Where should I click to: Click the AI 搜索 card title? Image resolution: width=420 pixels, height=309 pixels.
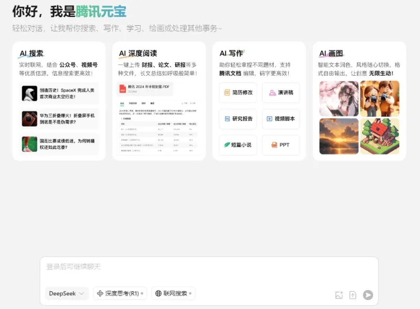31,54
